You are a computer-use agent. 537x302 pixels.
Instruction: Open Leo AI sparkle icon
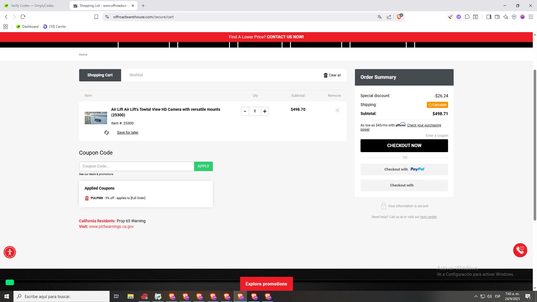coord(505,17)
